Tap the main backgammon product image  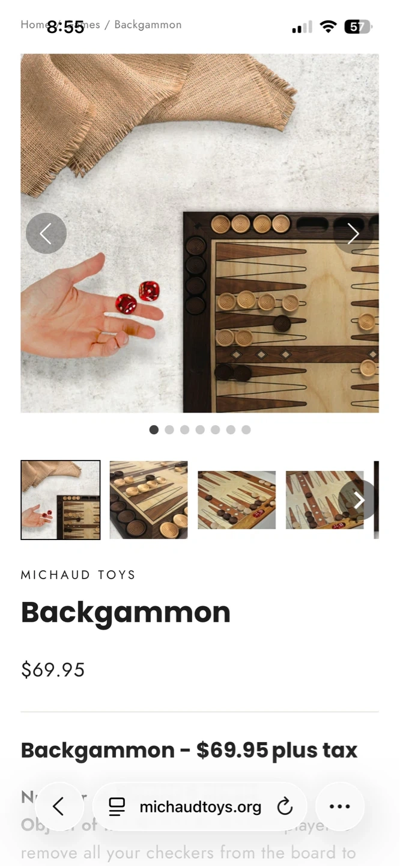[199, 233]
